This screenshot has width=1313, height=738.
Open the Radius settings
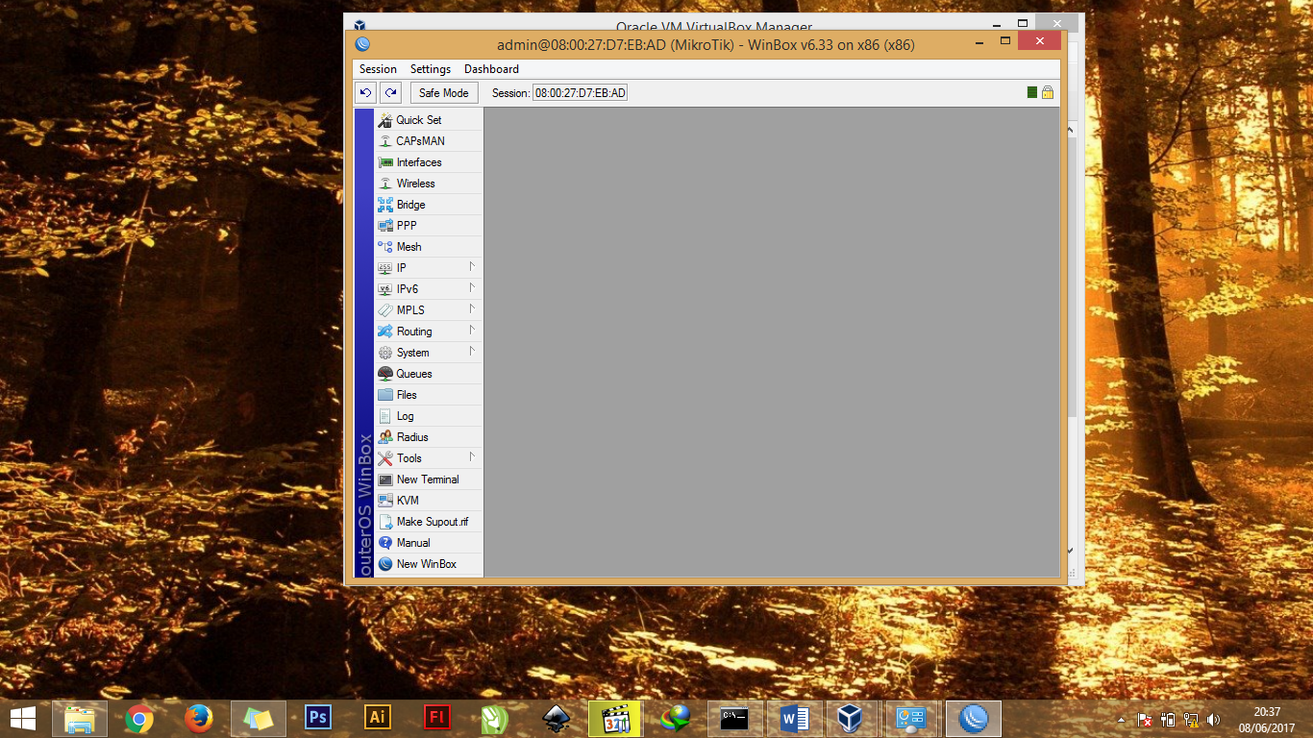coord(428,437)
